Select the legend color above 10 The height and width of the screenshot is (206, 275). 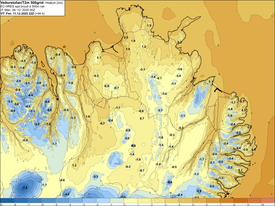coord(268,200)
